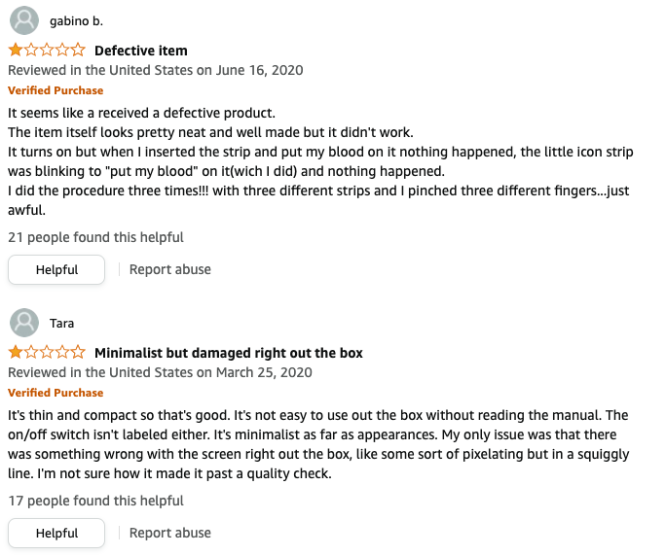Click "21 people found this helpful" text
This screenshot has height=555, width=666.
95,237
